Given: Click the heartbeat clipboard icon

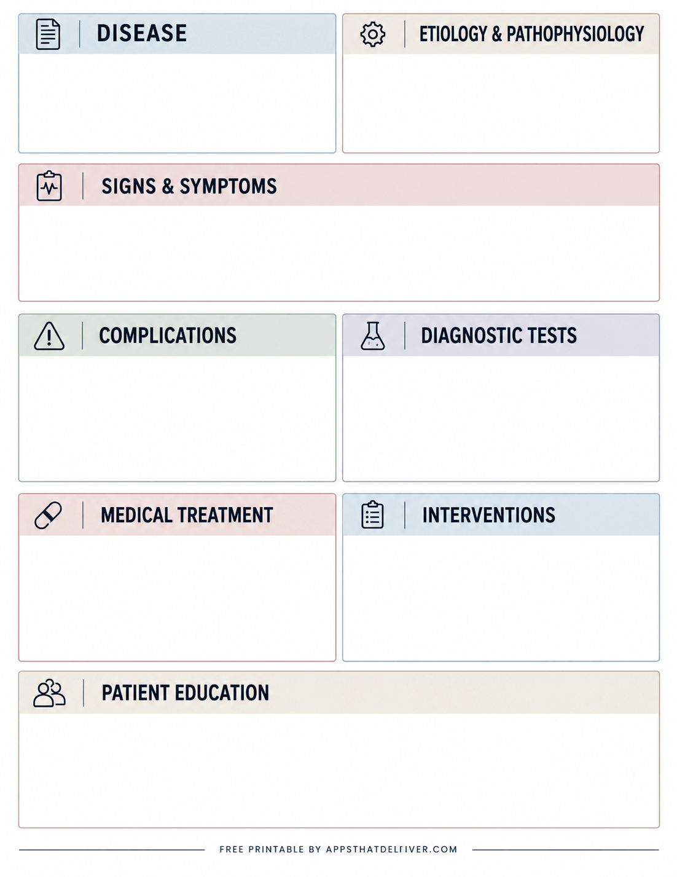Looking at the screenshot, I should pos(49,186).
